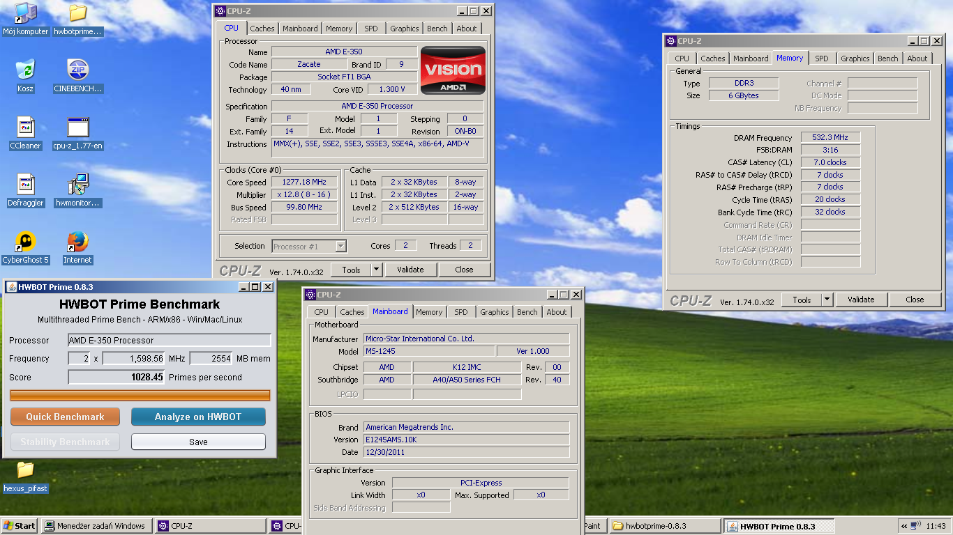Open the About tab in the Mainboard window
This screenshot has height=535, width=953.
pos(557,312)
